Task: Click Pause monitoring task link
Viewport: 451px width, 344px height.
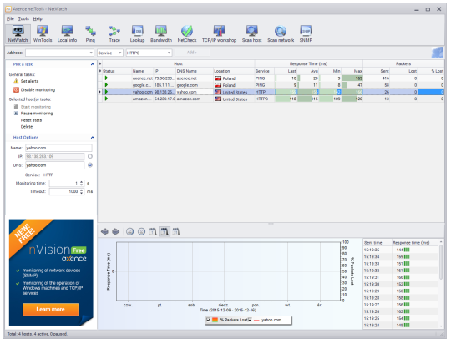Action: pyautogui.click(x=37, y=114)
